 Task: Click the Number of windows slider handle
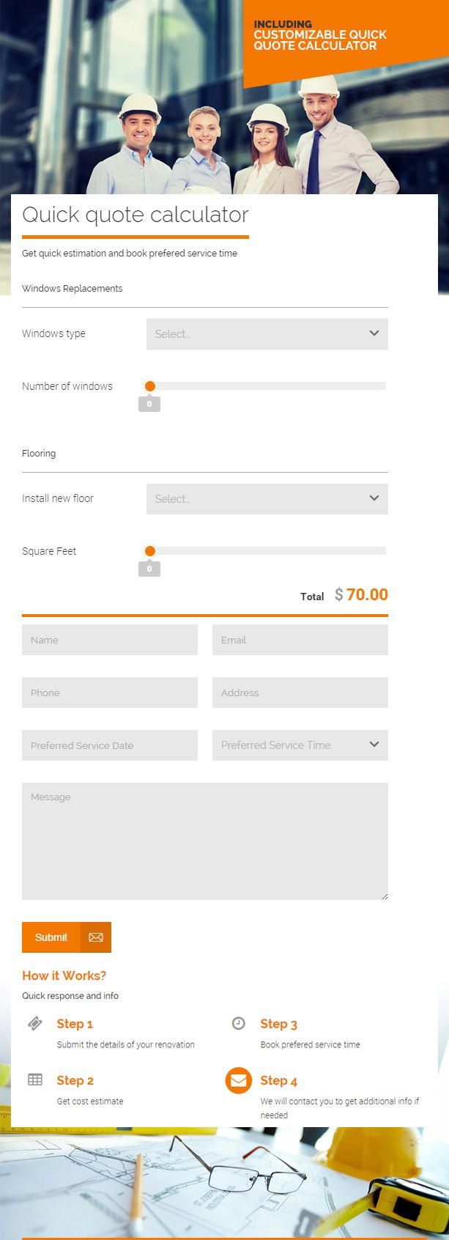150,386
